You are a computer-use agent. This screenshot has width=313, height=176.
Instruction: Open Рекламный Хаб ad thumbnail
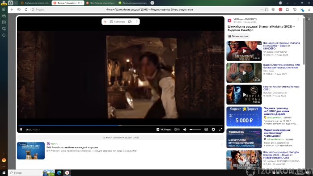click(244, 138)
